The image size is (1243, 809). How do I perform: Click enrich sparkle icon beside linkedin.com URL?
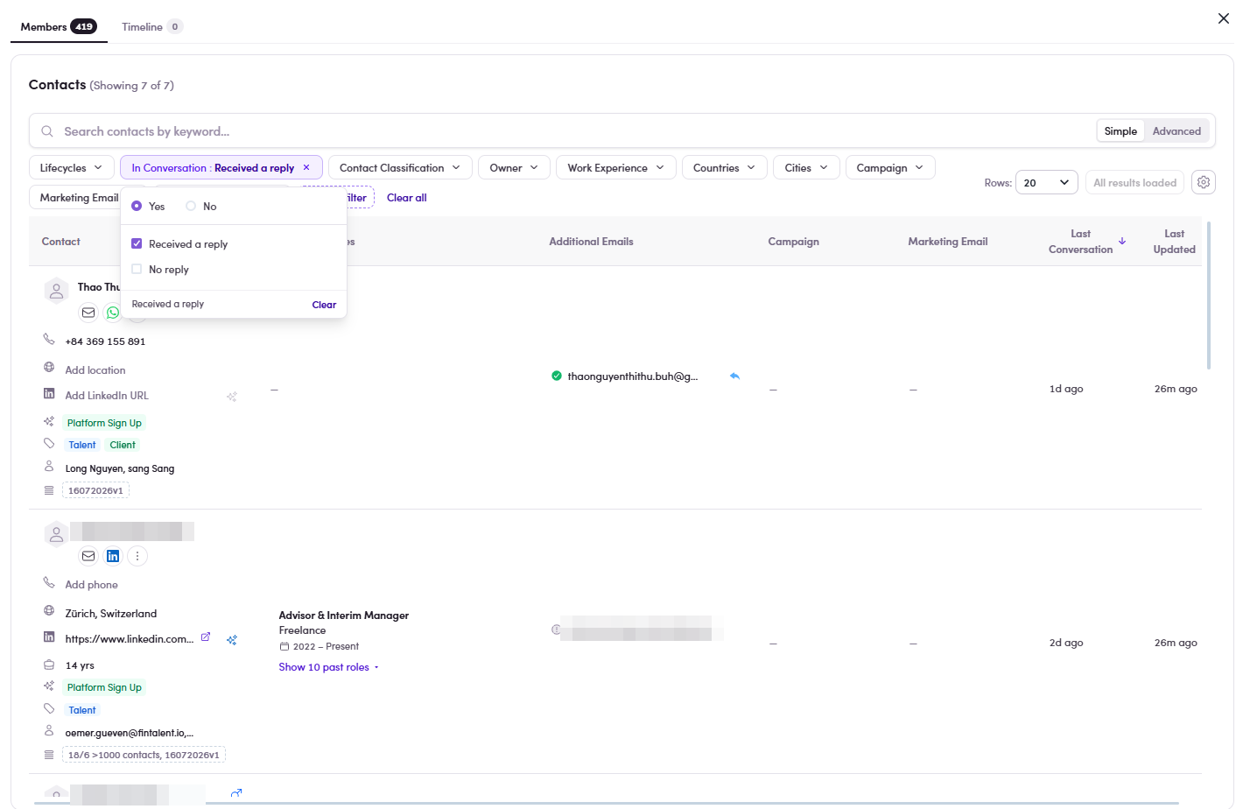(x=232, y=640)
